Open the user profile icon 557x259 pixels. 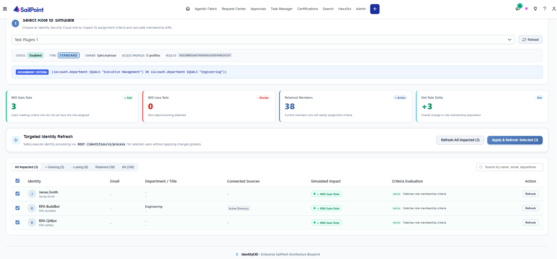(554, 9)
